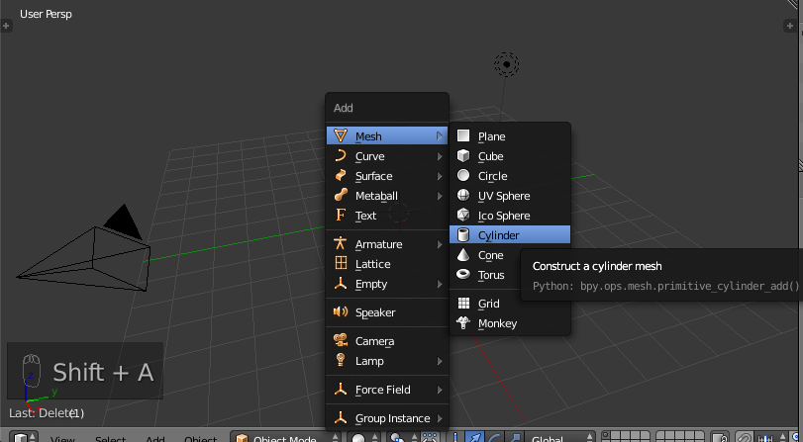
Task: Expand the Group Instance submenu arrow
Action: pos(440,418)
